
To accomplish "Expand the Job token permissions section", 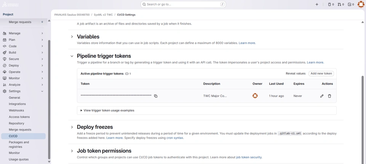I will (x=72, y=151).
